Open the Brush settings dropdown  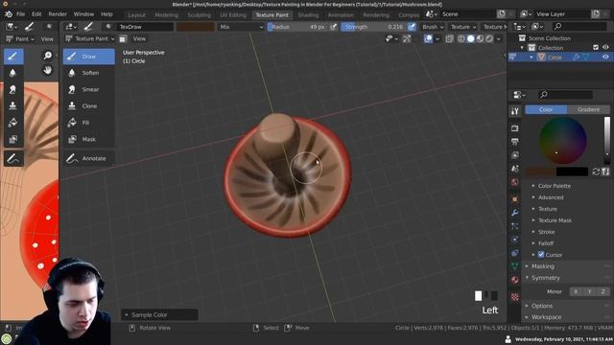pos(433,27)
